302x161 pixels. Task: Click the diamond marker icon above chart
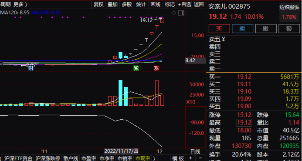click(x=173, y=13)
